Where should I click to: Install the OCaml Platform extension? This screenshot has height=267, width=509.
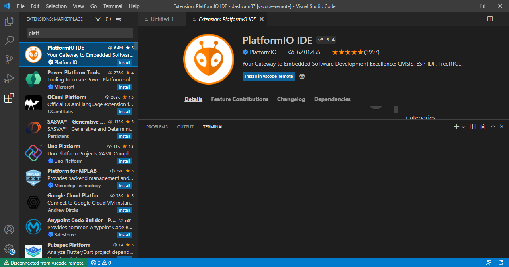click(x=125, y=112)
